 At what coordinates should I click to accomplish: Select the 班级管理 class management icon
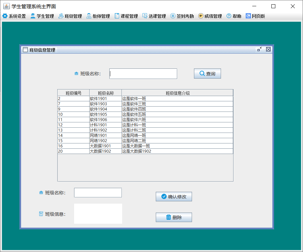coord(61,16)
